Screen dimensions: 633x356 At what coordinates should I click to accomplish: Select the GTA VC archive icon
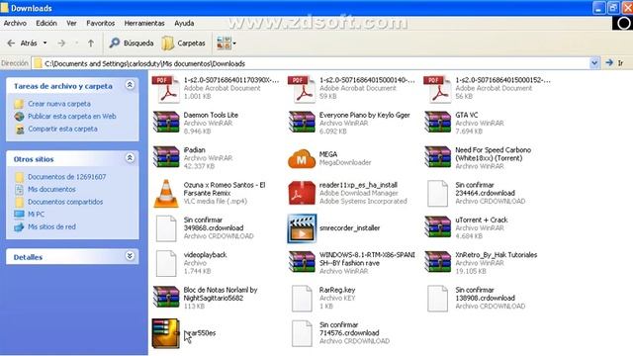(x=437, y=123)
